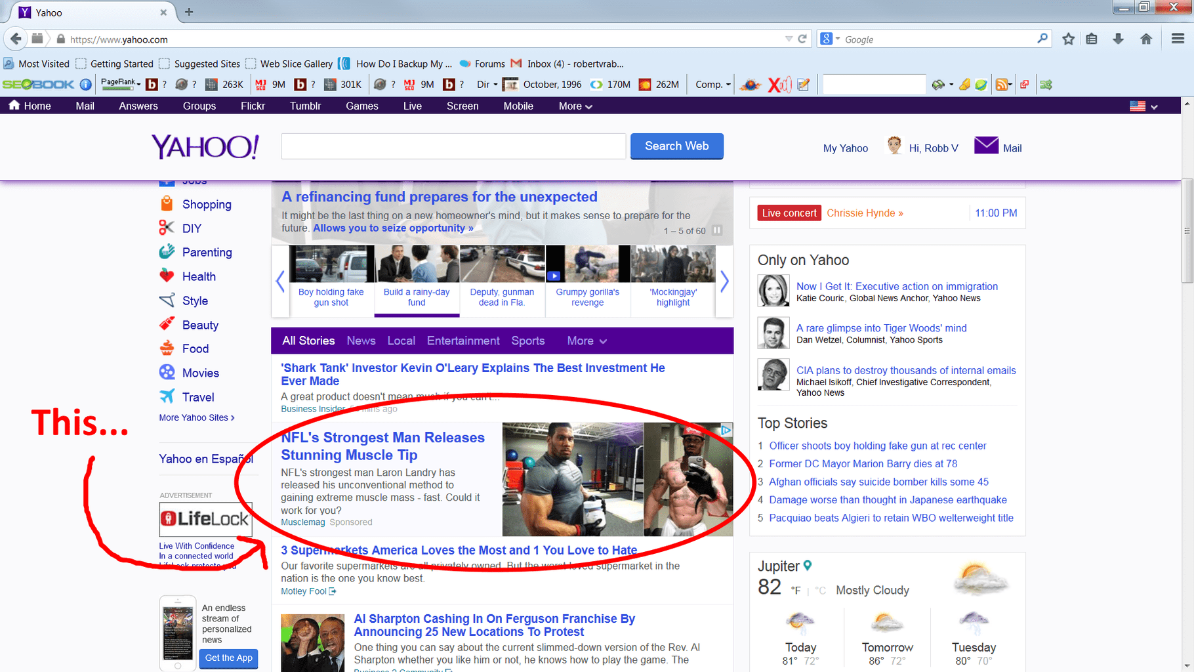Click the AdChoices icon on the ad

point(726,430)
